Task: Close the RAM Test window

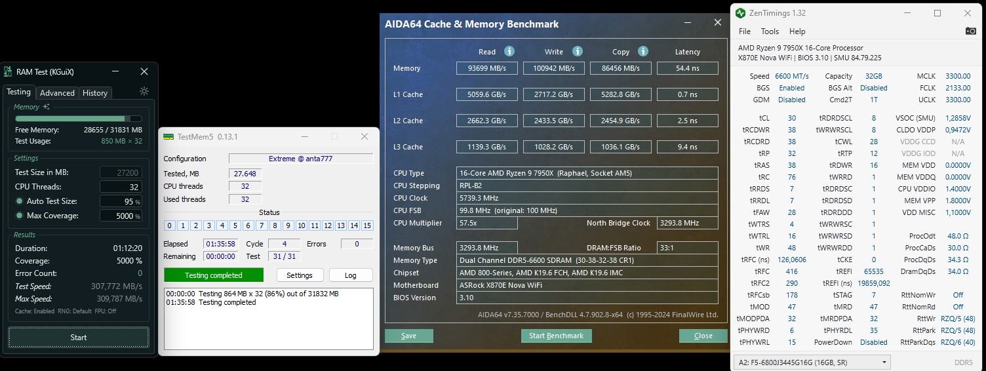Action: [144, 71]
